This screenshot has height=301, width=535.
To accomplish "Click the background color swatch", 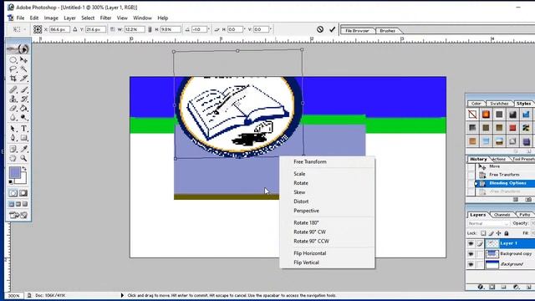I will coord(23,180).
